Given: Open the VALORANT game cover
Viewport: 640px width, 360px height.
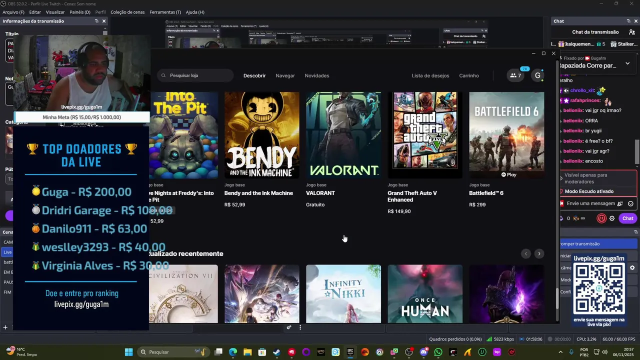Looking at the screenshot, I should [x=343, y=135].
